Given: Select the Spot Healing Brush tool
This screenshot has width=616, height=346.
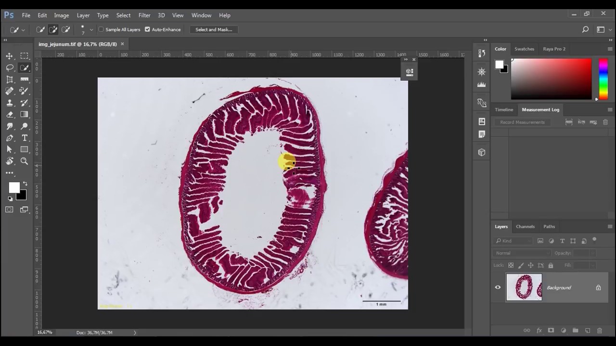Looking at the screenshot, I should (10, 91).
